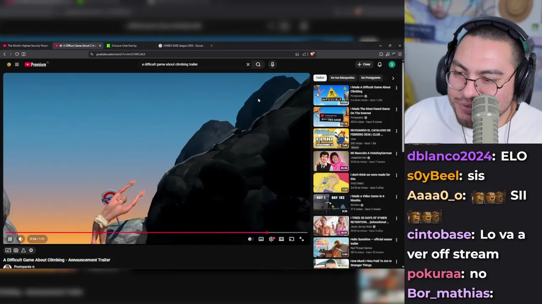Pause the YouTube video
Viewport: 542px width, 304px height.
(10, 239)
